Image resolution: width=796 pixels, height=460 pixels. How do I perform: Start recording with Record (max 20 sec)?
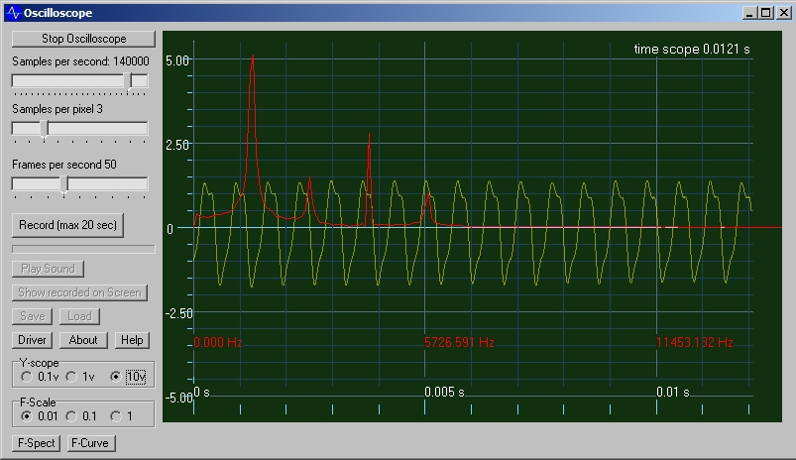tap(67, 225)
